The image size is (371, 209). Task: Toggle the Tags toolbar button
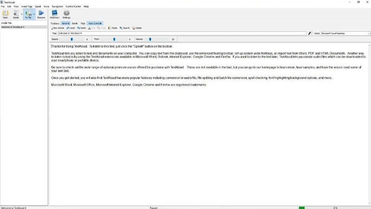[83, 23]
